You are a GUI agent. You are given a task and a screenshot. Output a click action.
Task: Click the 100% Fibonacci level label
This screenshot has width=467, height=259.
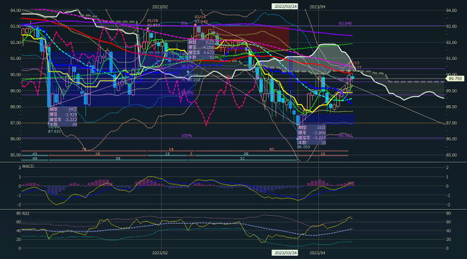(186, 136)
